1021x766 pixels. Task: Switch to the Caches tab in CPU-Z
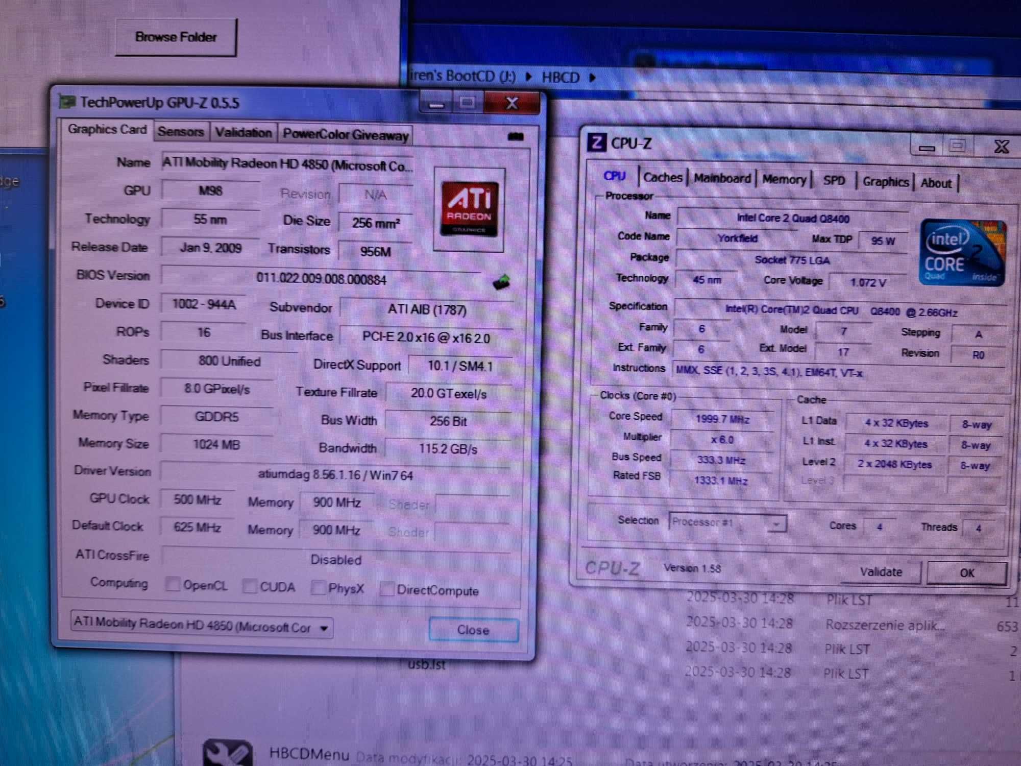(663, 177)
